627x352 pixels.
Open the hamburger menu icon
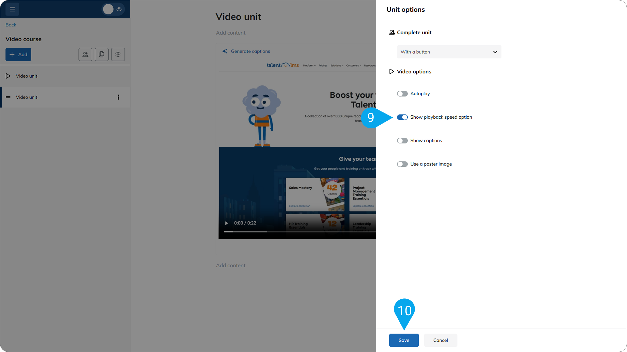click(x=12, y=9)
